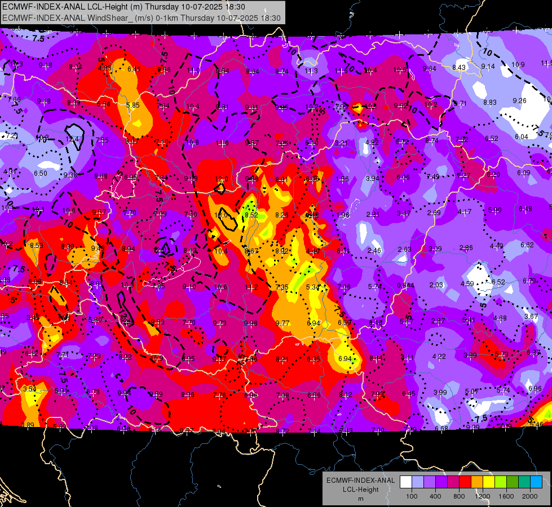This screenshot has height=507, width=552.
Task: Click the wind shear value 1.56
Action: coord(342,179)
